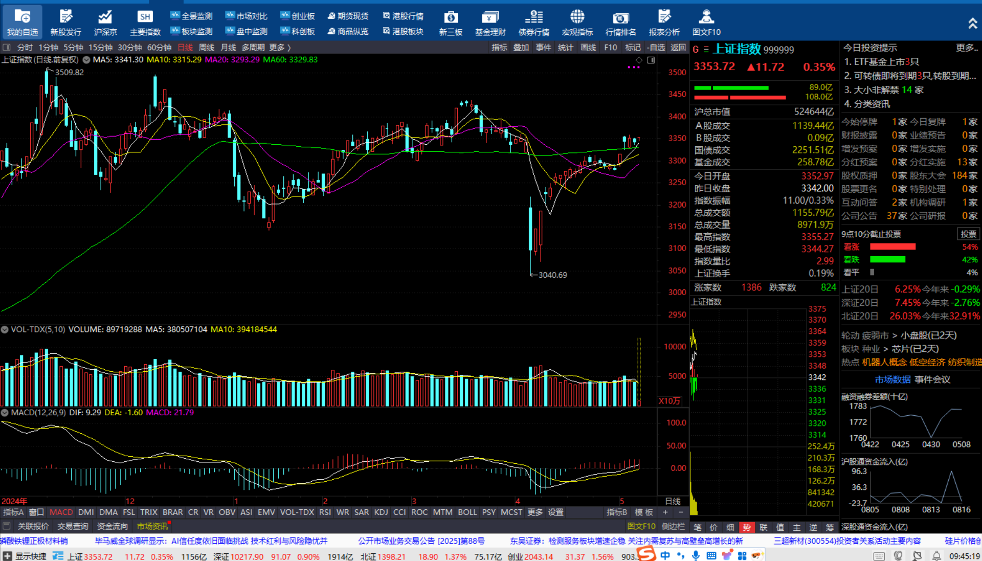
Task: Click the plus zoom-in chart button
Action: pyautogui.click(x=665, y=512)
